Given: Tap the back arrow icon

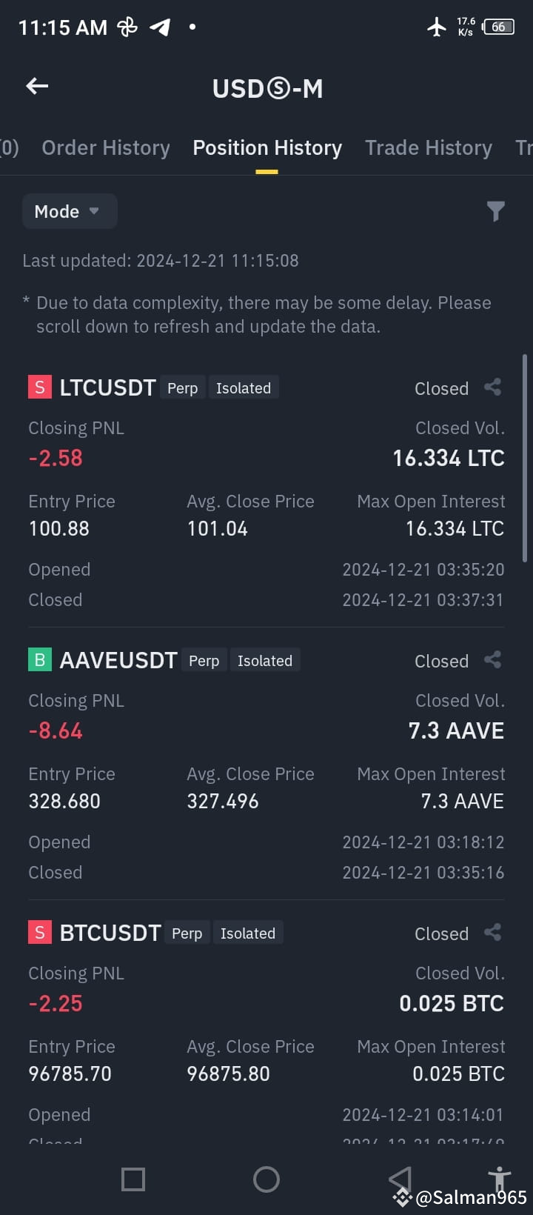Looking at the screenshot, I should [37, 87].
